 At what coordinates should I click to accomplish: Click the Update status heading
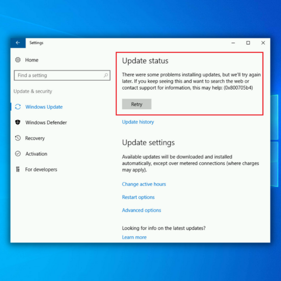[x=145, y=61]
